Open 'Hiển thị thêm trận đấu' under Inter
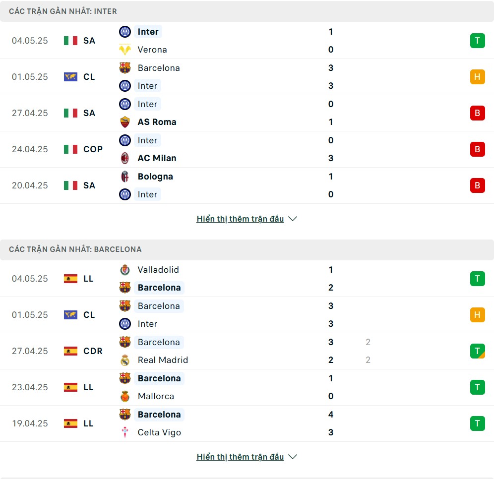The image size is (494, 479). (x=240, y=219)
